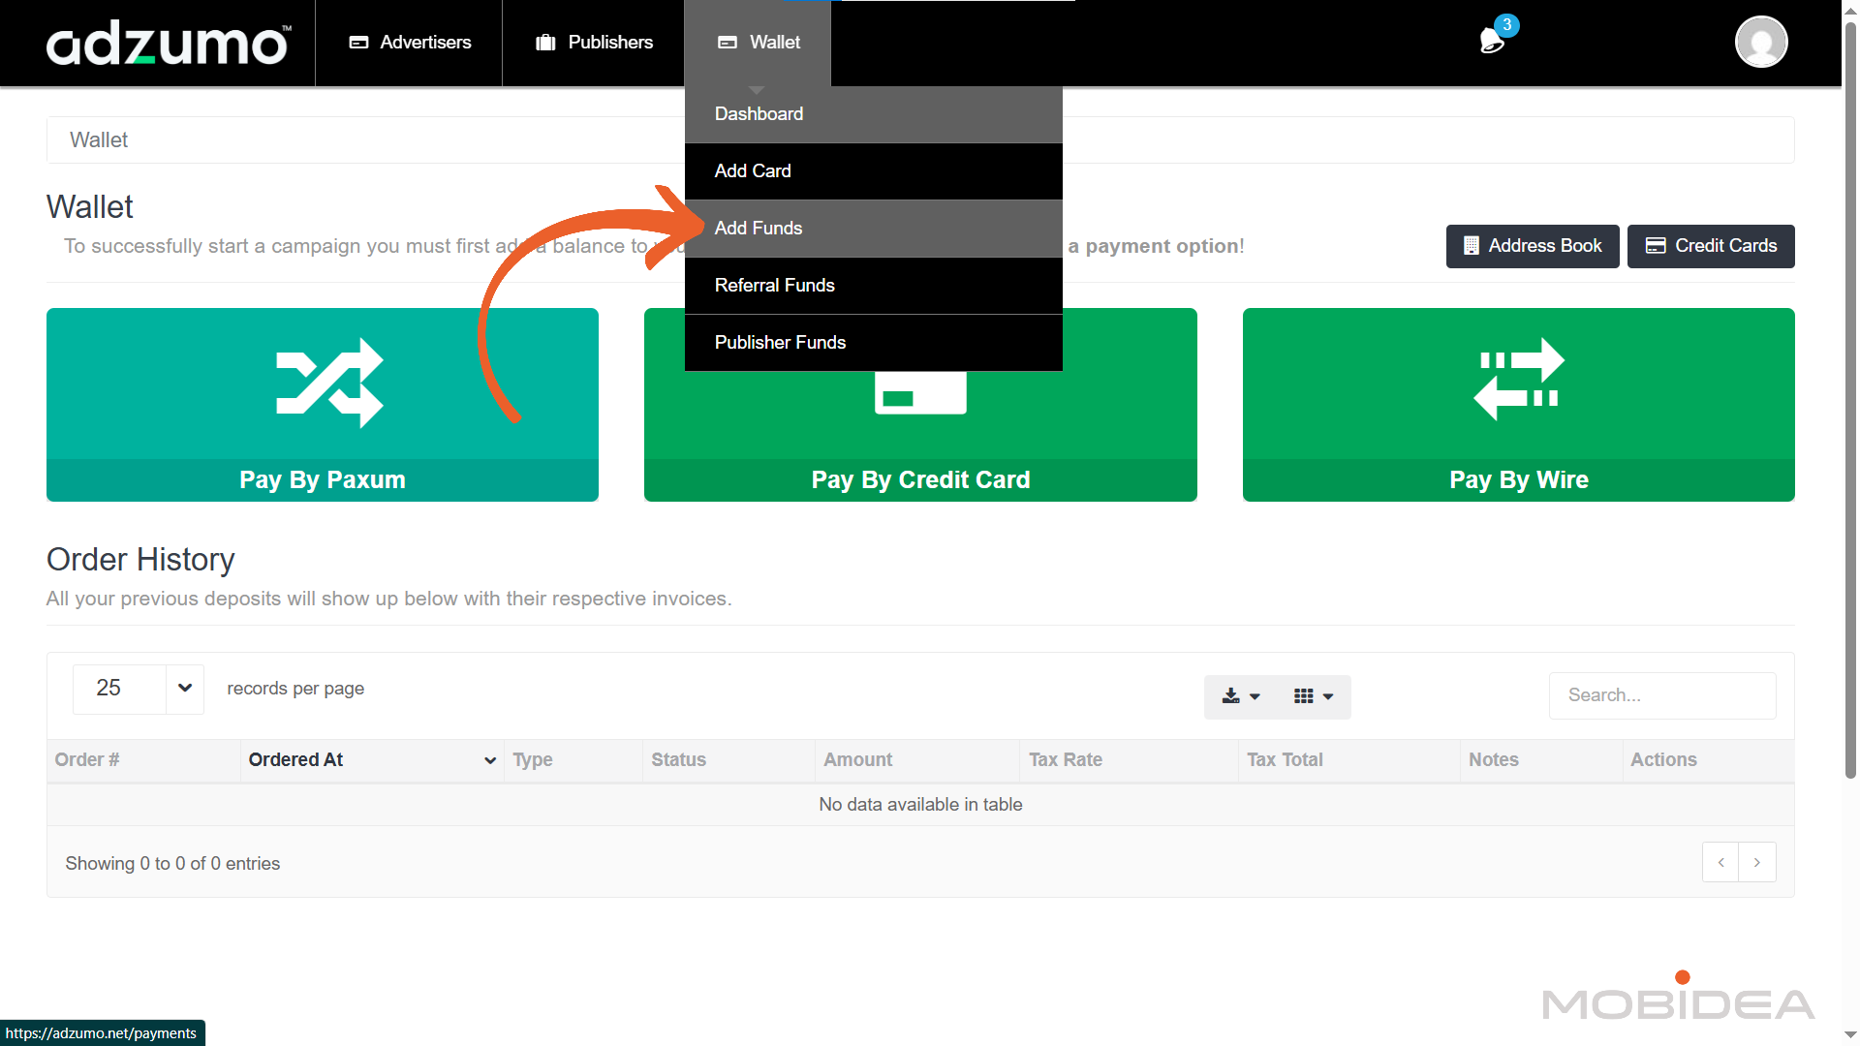The height and width of the screenshot is (1046, 1860).
Task: Go to previous table page arrow
Action: 1720,862
